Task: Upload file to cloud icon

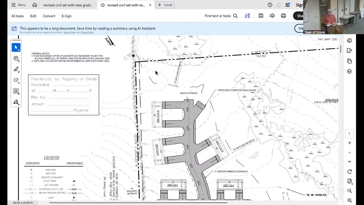Action: 272,16
